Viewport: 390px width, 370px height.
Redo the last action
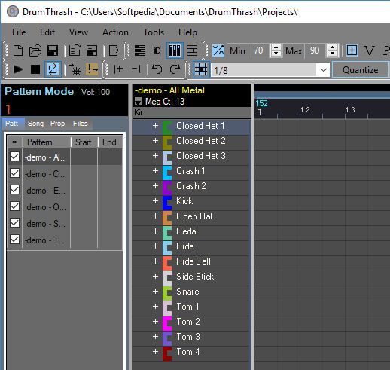coord(175,69)
